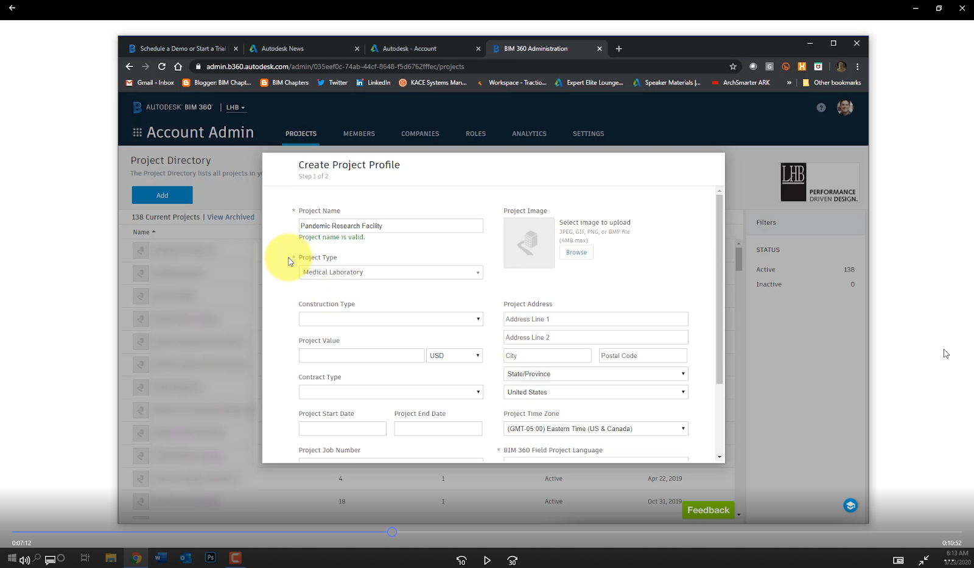Click the City input field
The height and width of the screenshot is (568, 974).
tap(547, 356)
